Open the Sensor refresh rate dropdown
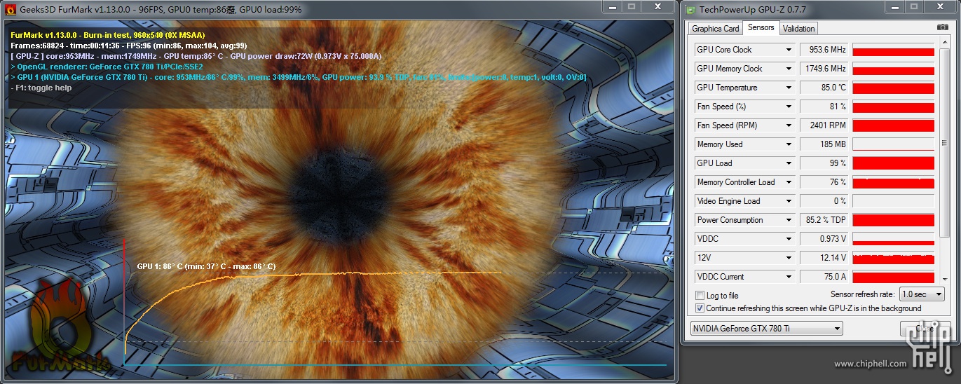 pyautogui.click(x=922, y=295)
